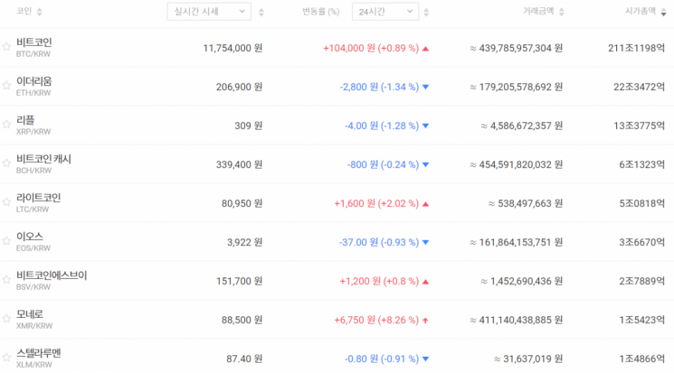Viewport: 674px width, 373px height.
Task: Click the 161,864,153,751 원 trading volume
Action: click(x=517, y=243)
